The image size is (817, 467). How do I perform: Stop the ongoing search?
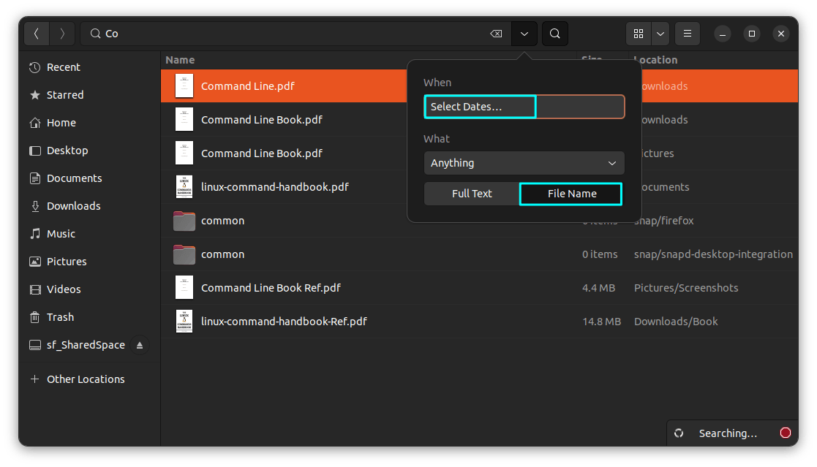(x=786, y=433)
